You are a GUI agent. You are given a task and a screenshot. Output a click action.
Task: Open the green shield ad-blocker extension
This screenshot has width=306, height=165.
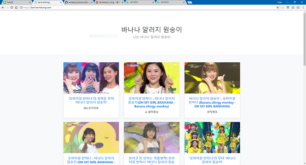point(288,7)
